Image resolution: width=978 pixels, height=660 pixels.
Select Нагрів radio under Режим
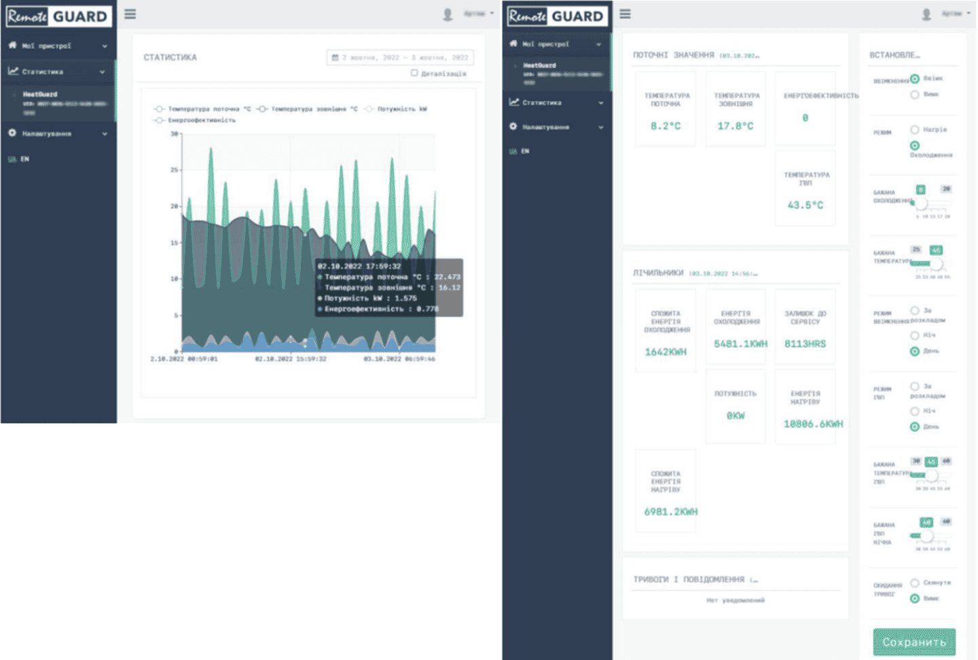point(915,130)
